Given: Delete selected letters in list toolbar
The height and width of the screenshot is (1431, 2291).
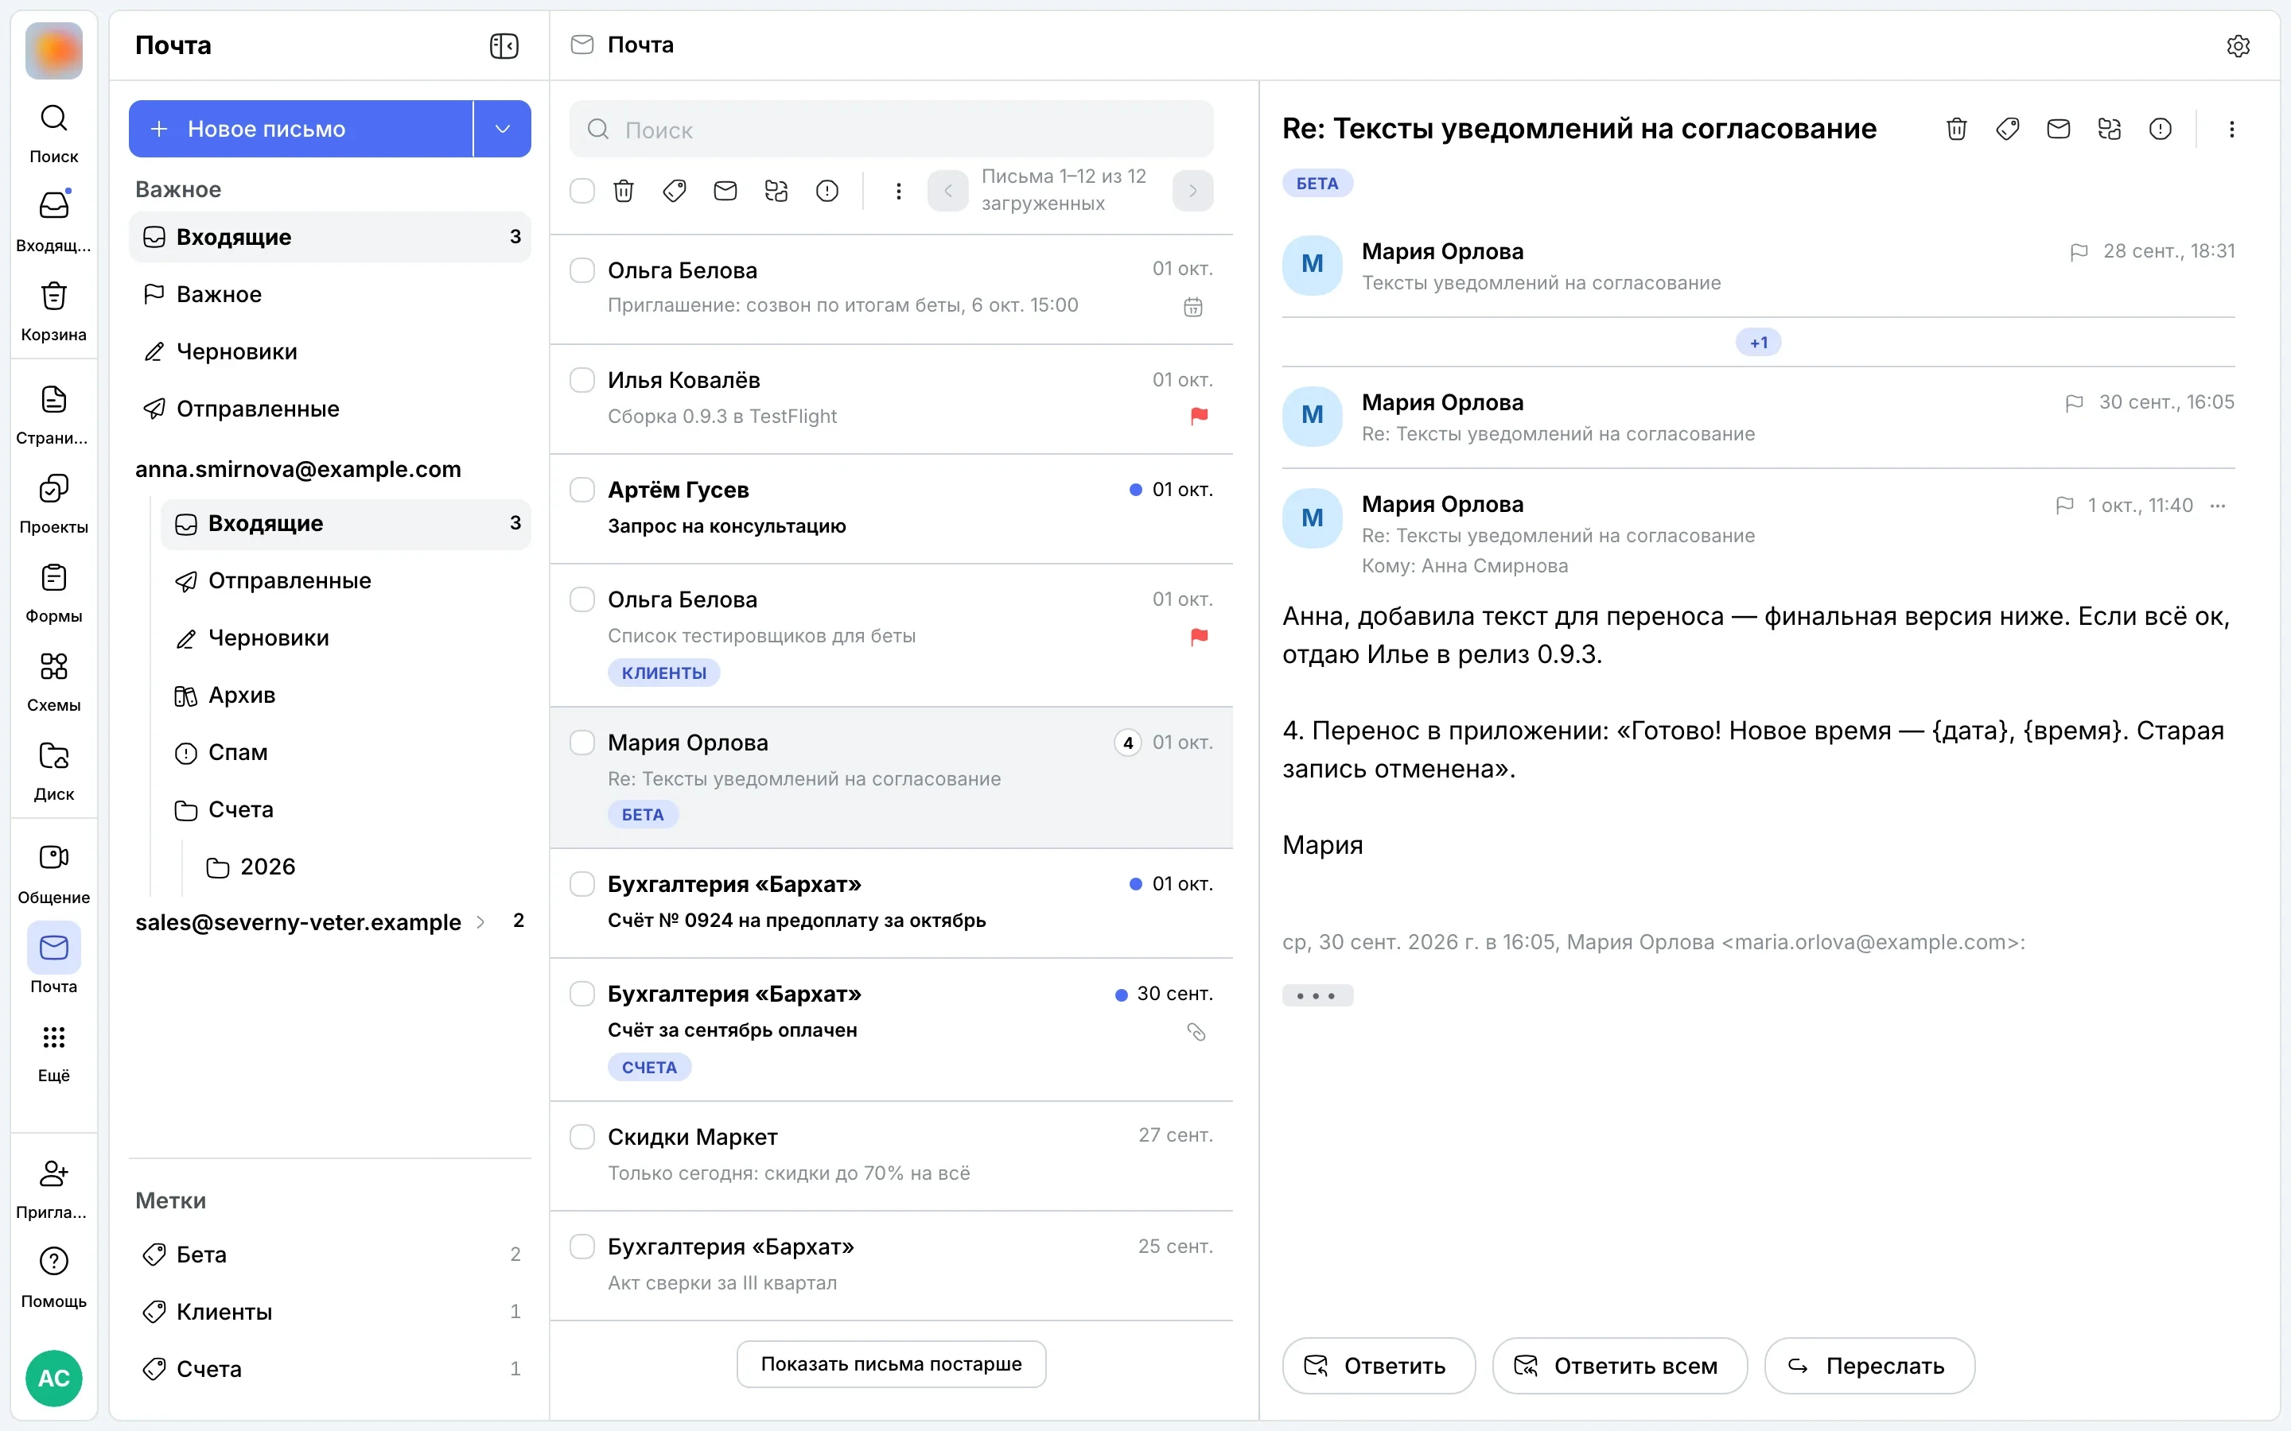Looking at the screenshot, I should pos(623,191).
